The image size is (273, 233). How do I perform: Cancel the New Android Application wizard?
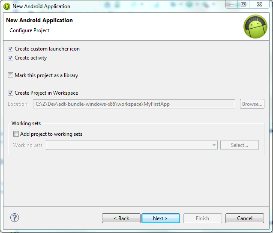(245, 218)
